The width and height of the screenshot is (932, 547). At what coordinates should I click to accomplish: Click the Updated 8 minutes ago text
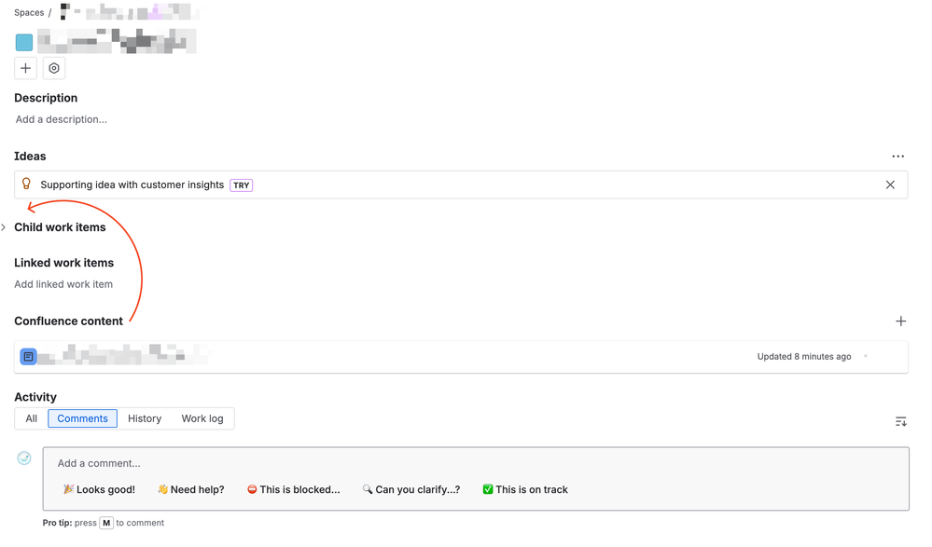(803, 356)
